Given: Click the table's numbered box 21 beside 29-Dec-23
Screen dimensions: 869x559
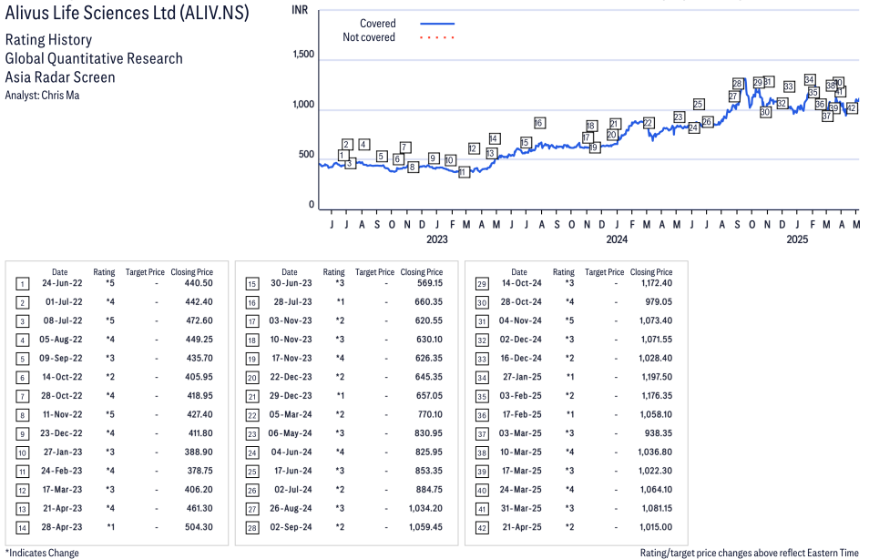Looking at the screenshot, I should point(252,397).
